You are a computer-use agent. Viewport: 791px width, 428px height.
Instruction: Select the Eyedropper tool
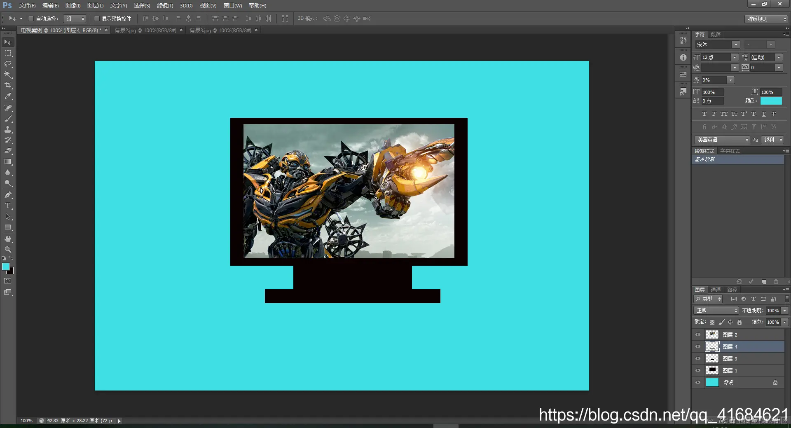click(x=8, y=96)
